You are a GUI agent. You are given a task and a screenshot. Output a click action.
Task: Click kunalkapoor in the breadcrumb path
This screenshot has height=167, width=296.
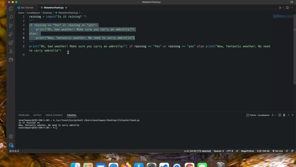pos(33,13)
